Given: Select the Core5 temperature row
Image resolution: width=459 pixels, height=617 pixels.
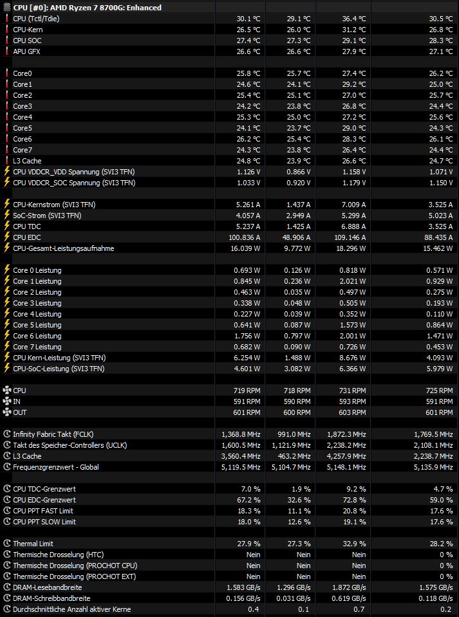Looking at the screenshot, I should coord(229,128).
